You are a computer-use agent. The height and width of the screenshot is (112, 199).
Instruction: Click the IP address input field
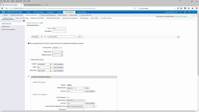point(62,37)
